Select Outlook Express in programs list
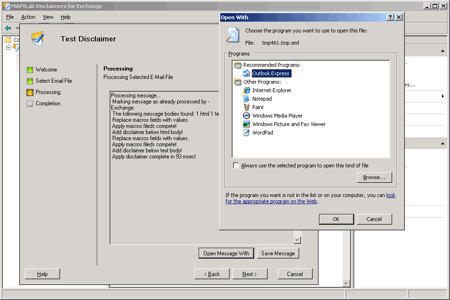This screenshot has height=300, width=450. pos(271,73)
